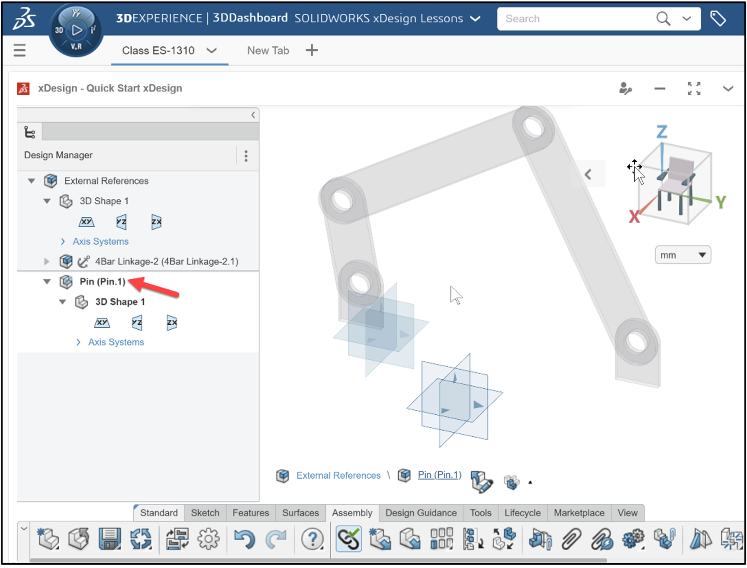This screenshot has width=747, height=568.
Task: Click the Design Manager hierarchy icon
Action: 30,132
